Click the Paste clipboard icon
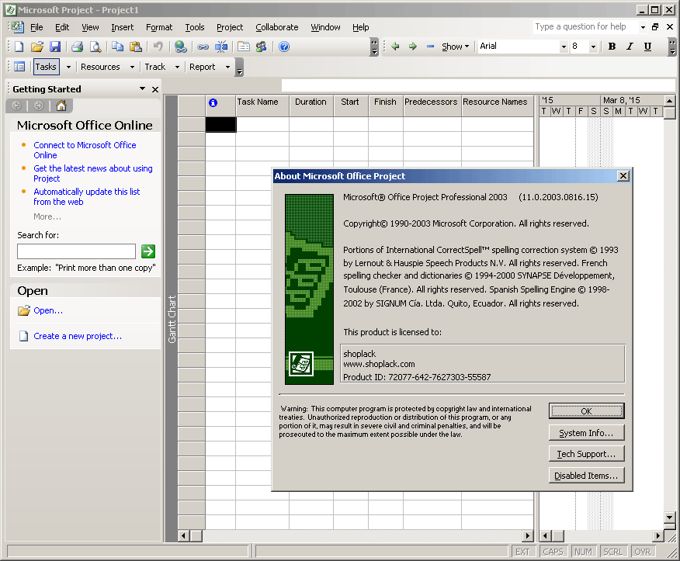Screen dimensions: 680x561 [136, 47]
